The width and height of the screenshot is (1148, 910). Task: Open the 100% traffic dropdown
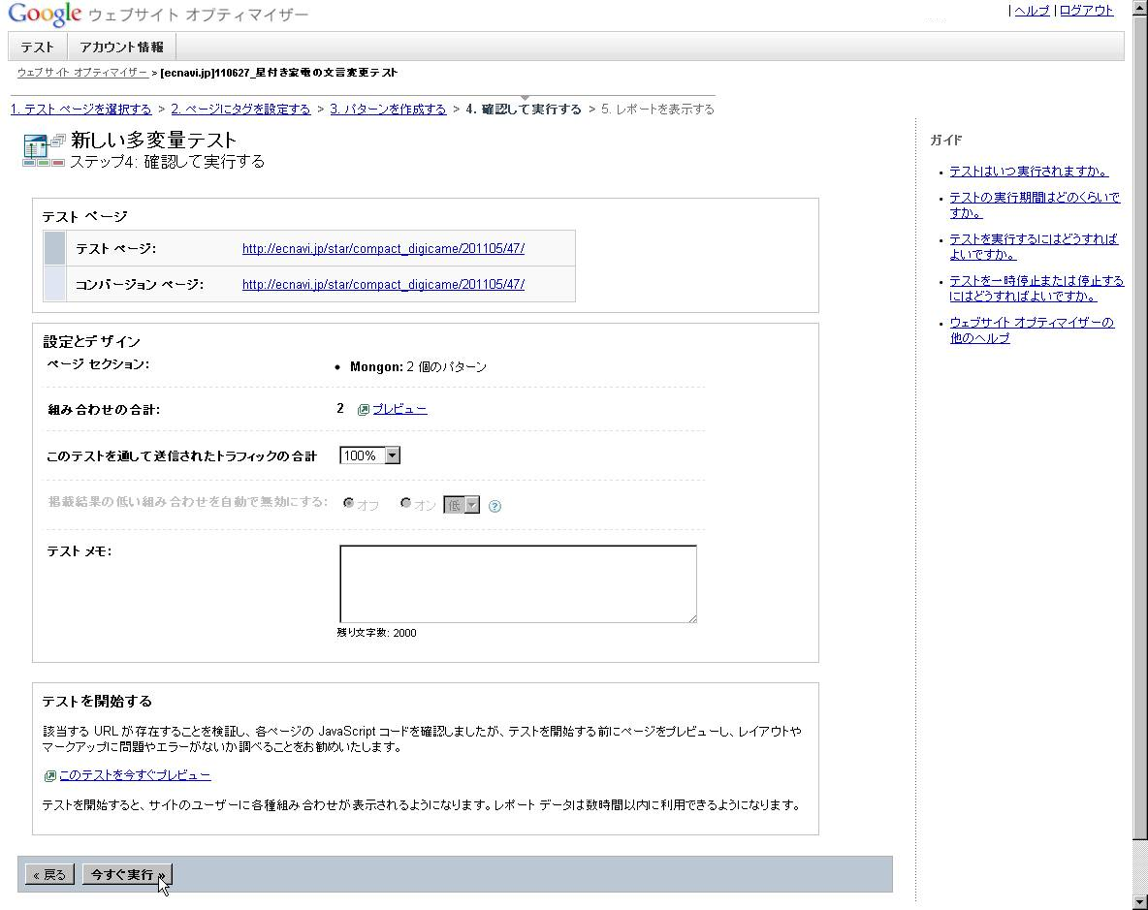point(369,455)
